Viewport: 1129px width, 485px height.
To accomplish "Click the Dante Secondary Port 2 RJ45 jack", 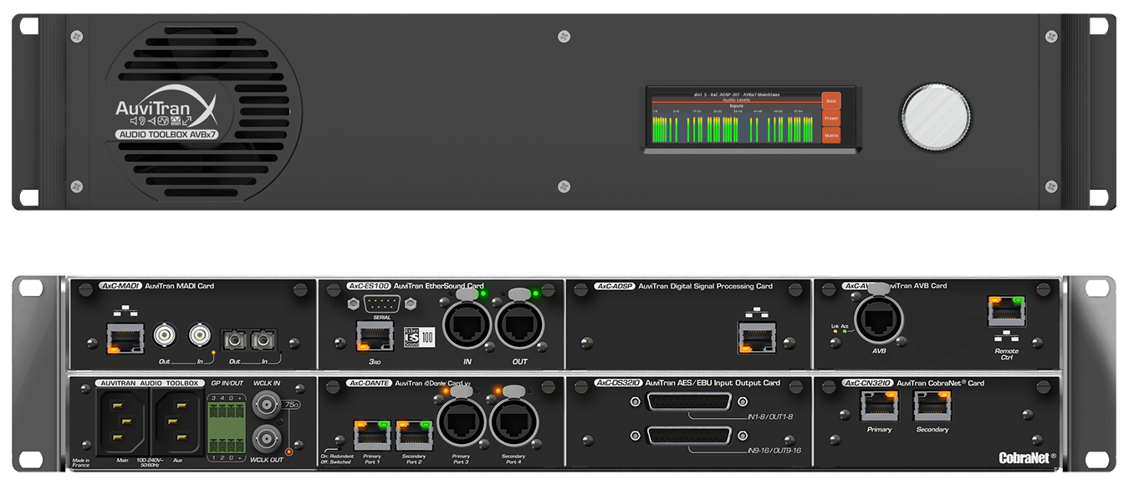I will [413, 434].
